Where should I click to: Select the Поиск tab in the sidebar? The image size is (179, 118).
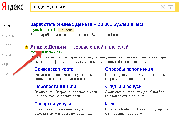point(6,26)
